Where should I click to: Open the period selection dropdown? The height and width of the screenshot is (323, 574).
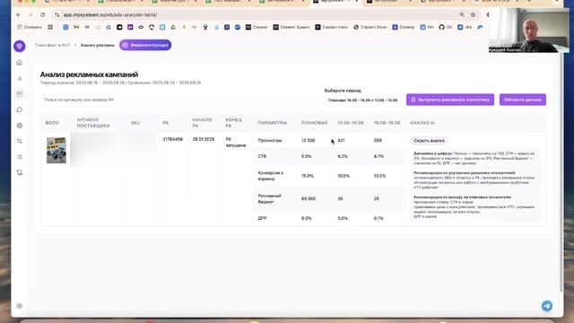coord(362,100)
